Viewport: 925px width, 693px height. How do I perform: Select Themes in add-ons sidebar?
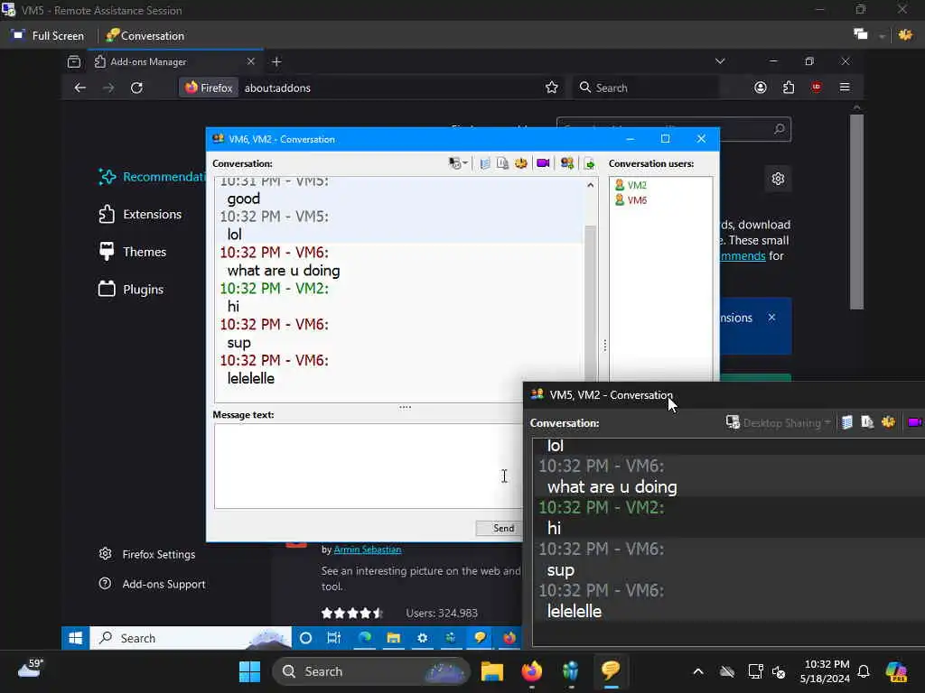pos(133,252)
